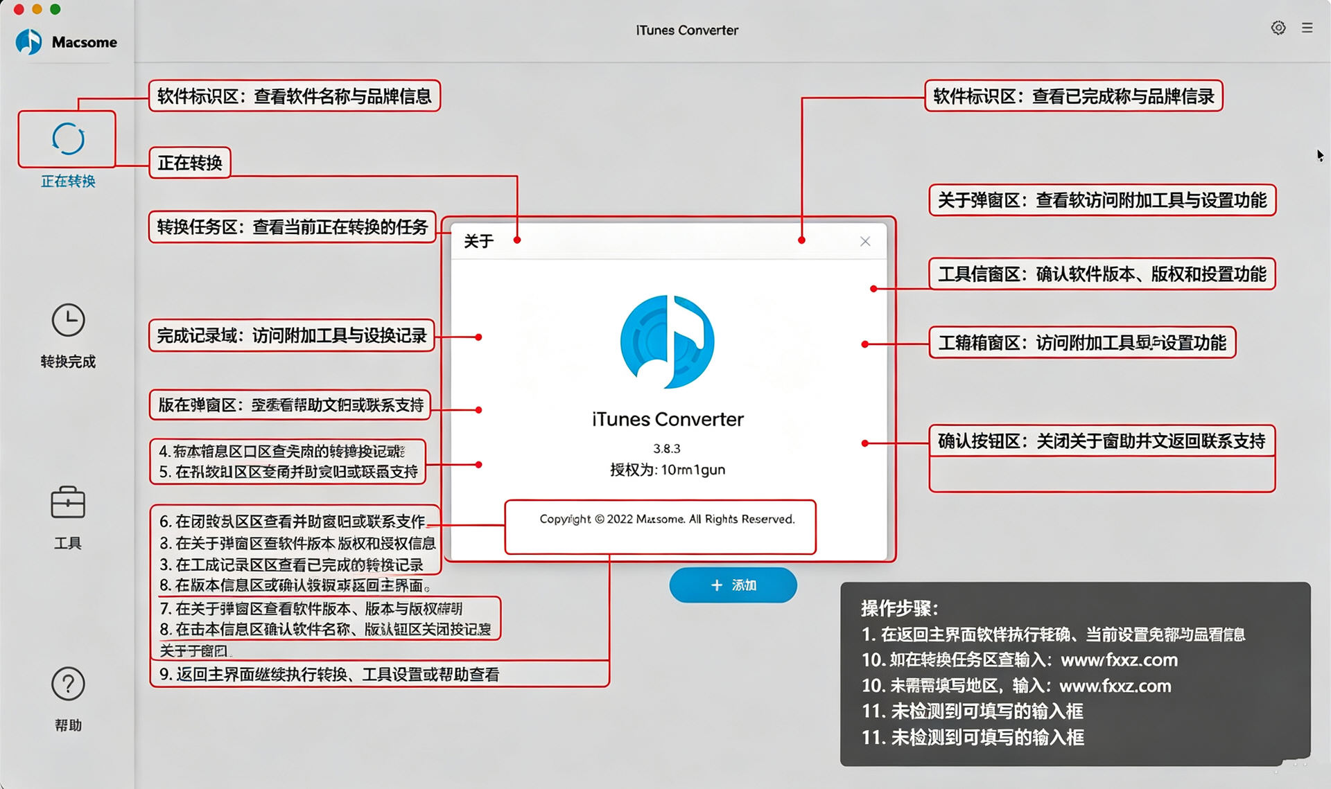1331x789 pixels.
Task: Click the iTunes Converter name below the logo
Action: tap(668, 419)
